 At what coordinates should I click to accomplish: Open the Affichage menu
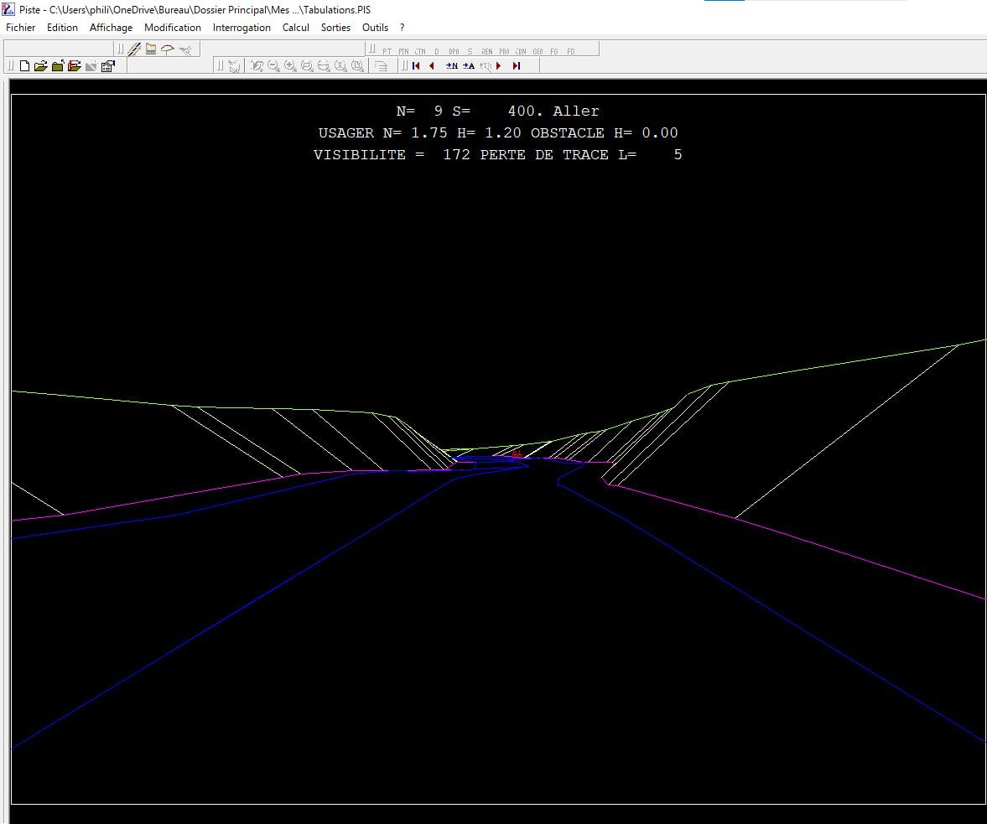click(x=111, y=28)
